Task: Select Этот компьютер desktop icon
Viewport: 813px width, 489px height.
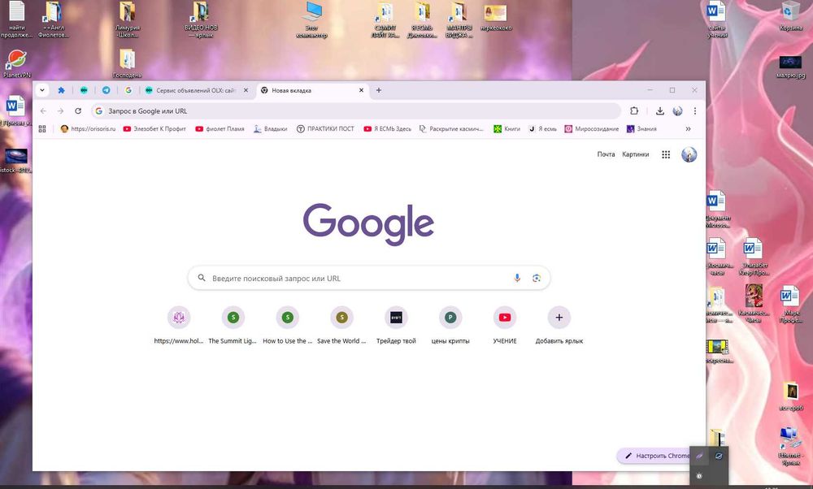Action: (311, 20)
